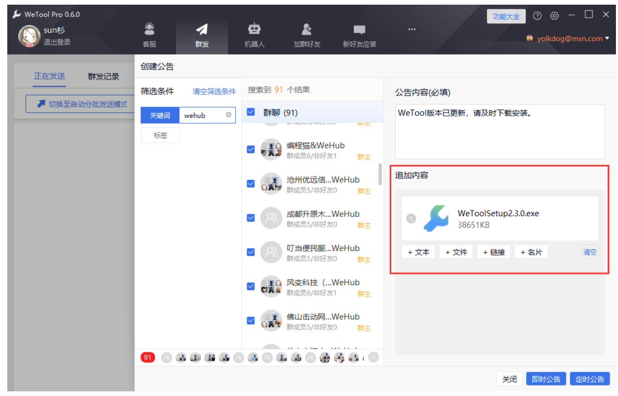Screen dimensions: 618x396
Task: Add a contact card with + 名片
Action: (531, 253)
